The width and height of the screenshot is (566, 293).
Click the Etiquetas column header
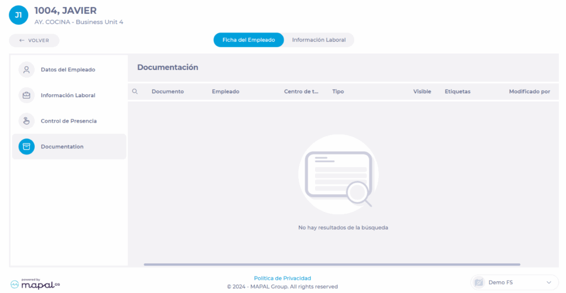(x=457, y=92)
